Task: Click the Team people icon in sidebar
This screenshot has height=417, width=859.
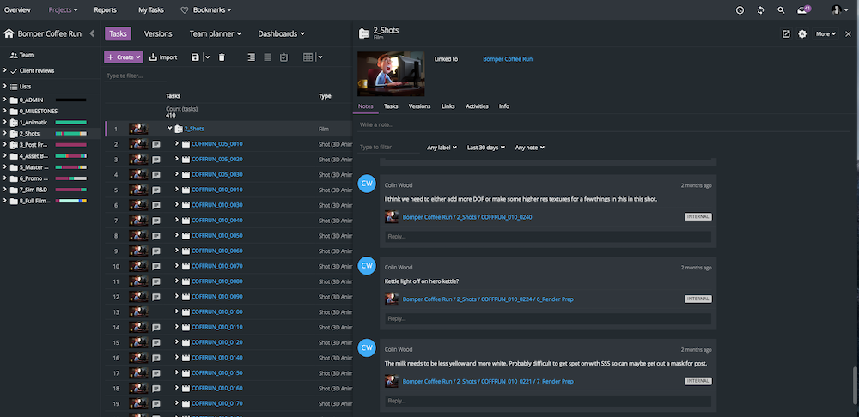Action: click(x=14, y=55)
